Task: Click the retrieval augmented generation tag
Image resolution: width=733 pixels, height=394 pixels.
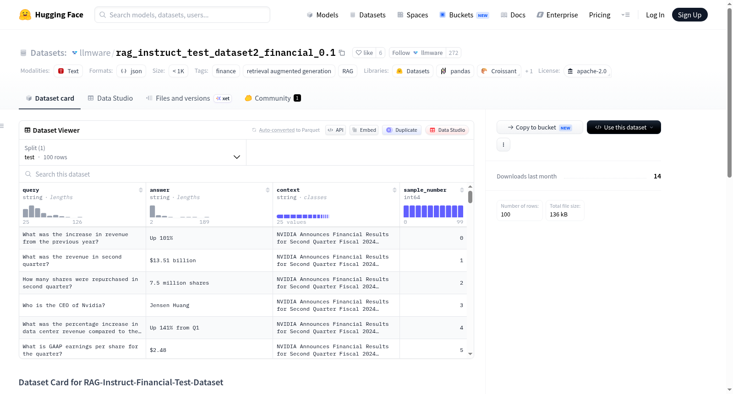Action: coord(289,71)
